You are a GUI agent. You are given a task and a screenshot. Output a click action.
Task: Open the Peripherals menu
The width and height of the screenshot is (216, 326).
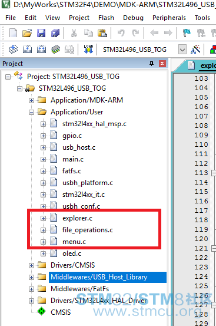[x=169, y=18]
